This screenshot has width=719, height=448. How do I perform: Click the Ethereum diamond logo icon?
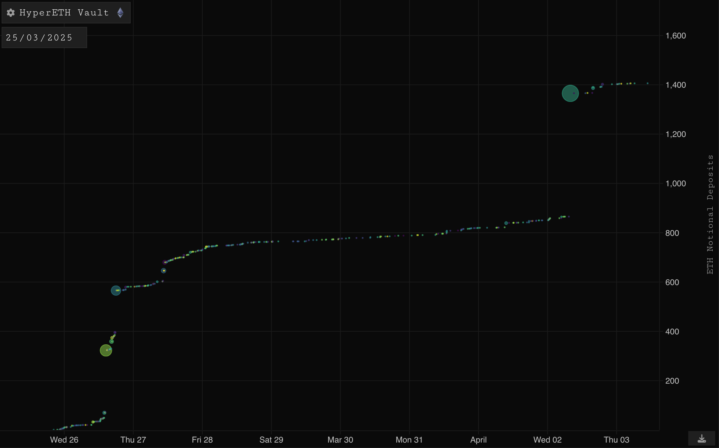pos(120,13)
